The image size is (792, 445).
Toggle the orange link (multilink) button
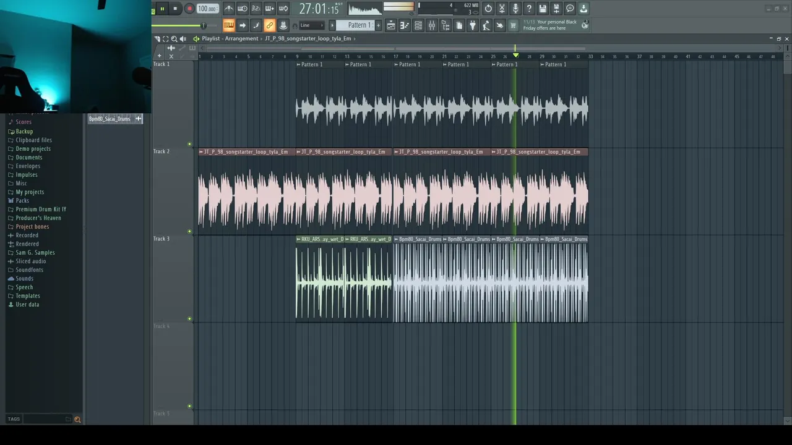(x=270, y=25)
